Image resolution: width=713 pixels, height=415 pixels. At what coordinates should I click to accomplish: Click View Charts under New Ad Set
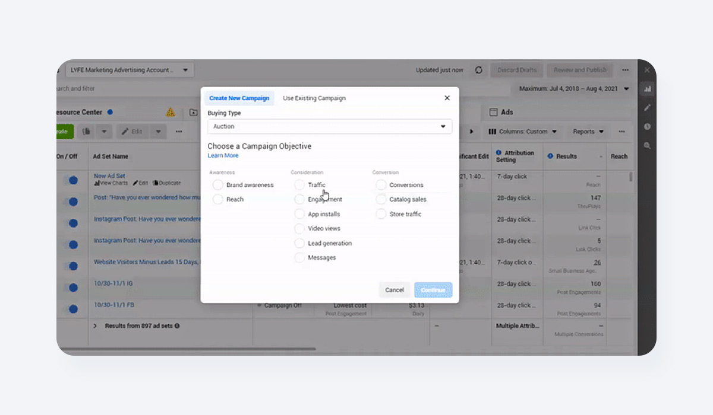pos(111,183)
